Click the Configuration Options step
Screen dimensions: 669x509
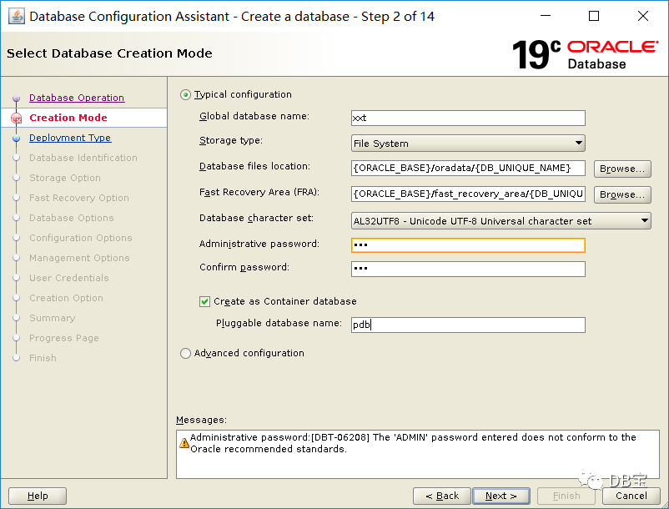[81, 238]
